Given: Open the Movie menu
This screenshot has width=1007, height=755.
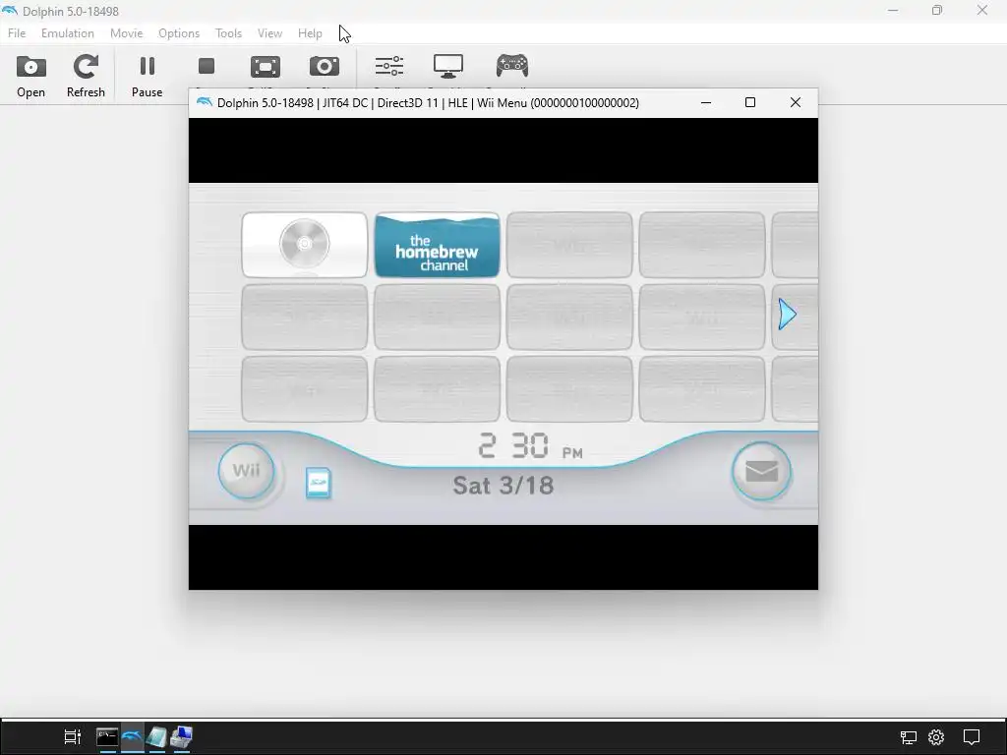Looking at the screenshot, I should (x=126, y=33).
